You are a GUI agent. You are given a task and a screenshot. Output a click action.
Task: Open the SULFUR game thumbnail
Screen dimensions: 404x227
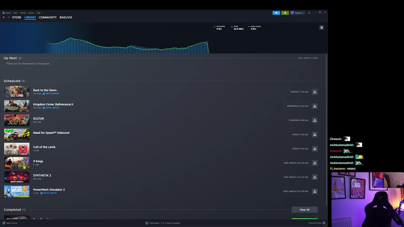click(x=17, y=120)
